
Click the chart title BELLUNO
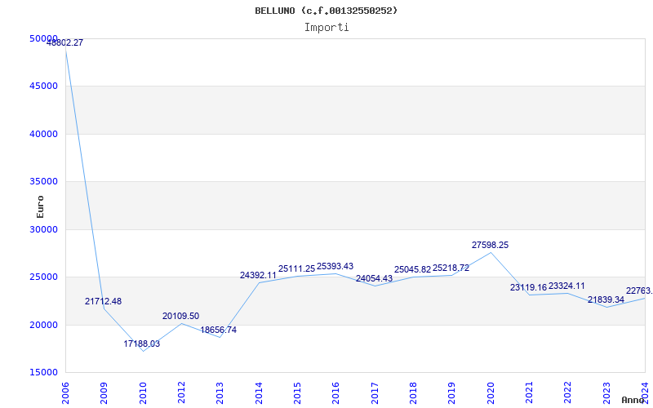coord(326,11)
